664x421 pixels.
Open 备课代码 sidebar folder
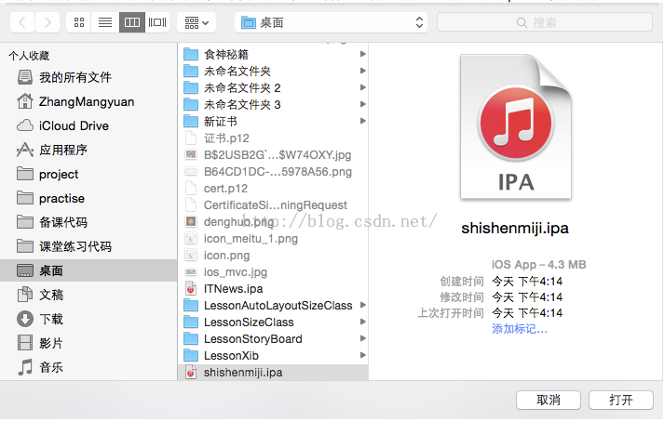pyautogui.click(x=88, y=222)
